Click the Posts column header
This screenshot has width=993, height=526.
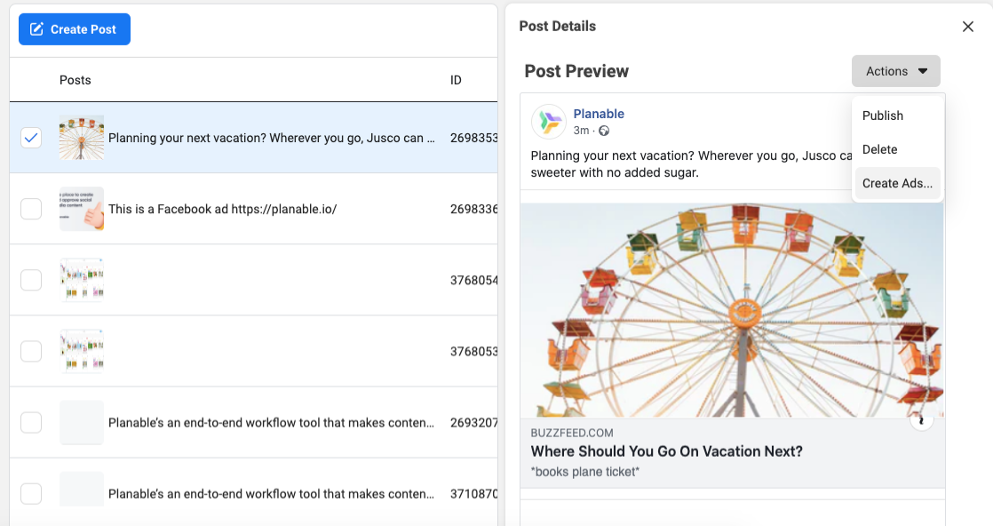75,80
